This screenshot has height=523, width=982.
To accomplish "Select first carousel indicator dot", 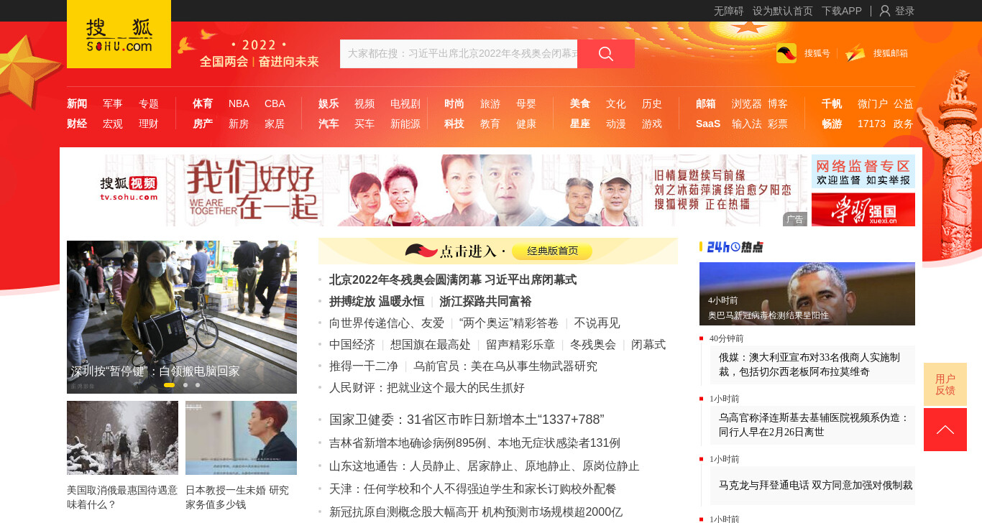I will [169, 385].
